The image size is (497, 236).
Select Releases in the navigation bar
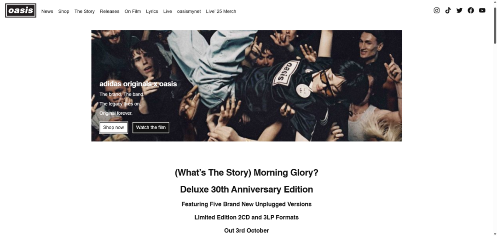[110, 12]
